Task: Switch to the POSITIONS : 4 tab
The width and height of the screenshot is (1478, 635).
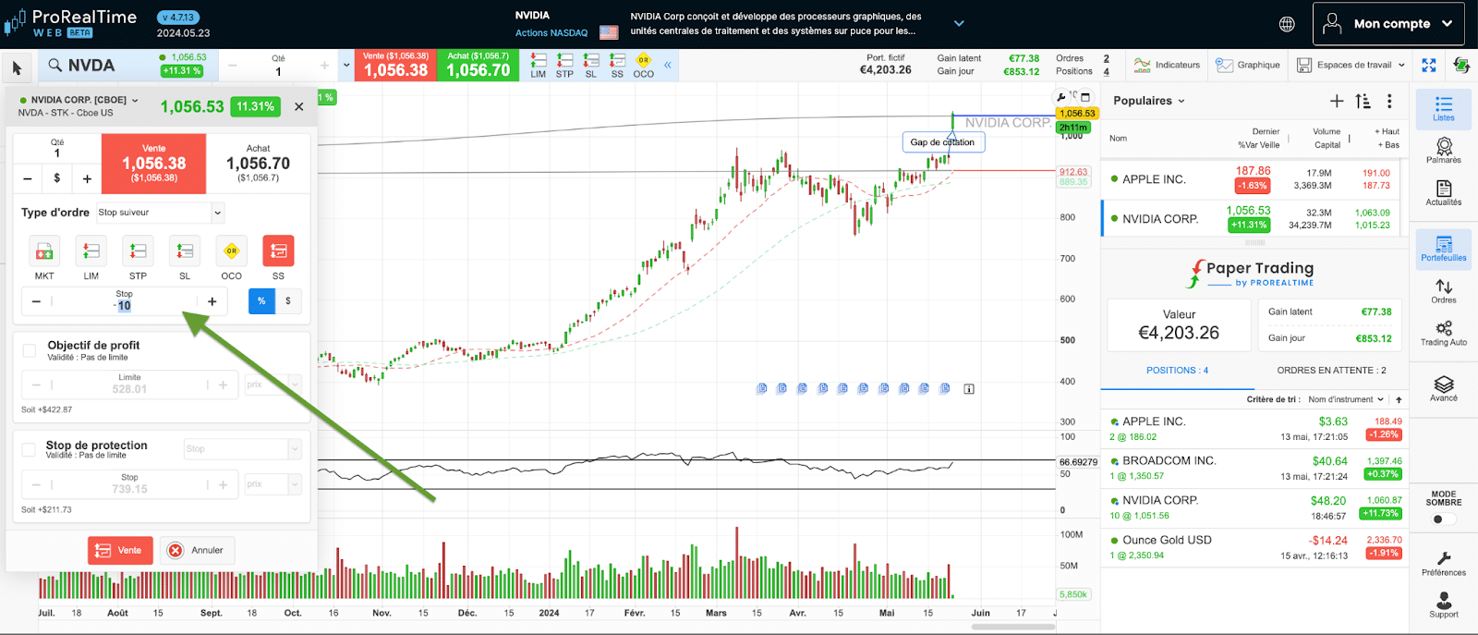Action: [x=1177, y=371]
